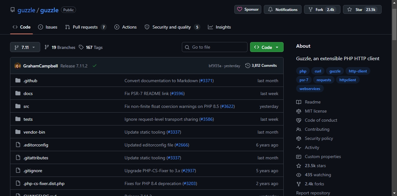Star the repository with Star button
The width and height of the screenshot is (397, 196).
362,9
